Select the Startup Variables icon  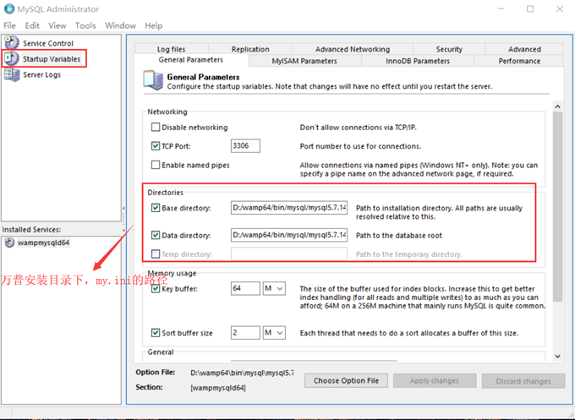click(x=12, y=58)
